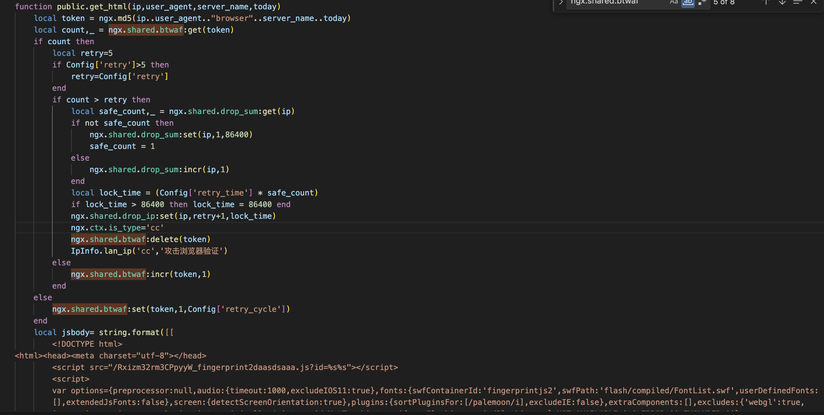Viewport: 824px width, 415px height.
Task: Click '<!DOCTYPE html>' line
Action: click(87, 344)
